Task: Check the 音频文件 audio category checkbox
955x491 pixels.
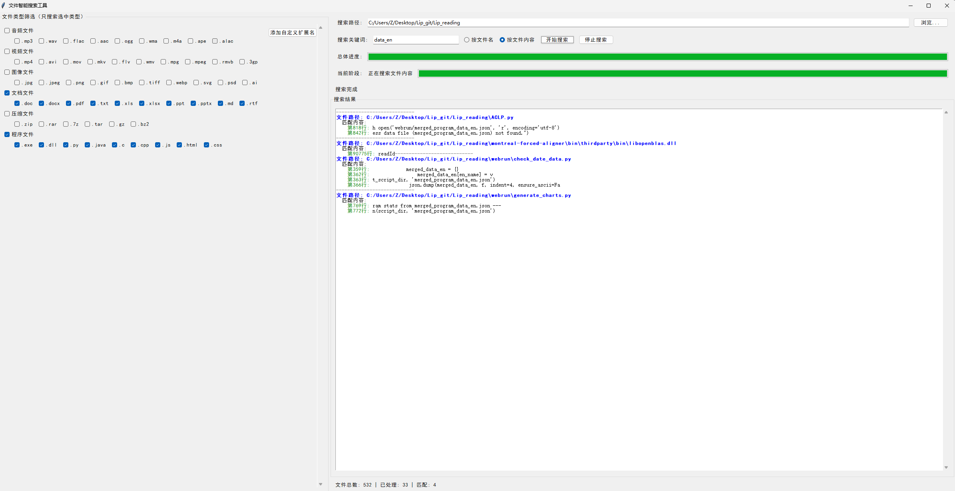Action: pyautogui.click(x=7, y=30)
